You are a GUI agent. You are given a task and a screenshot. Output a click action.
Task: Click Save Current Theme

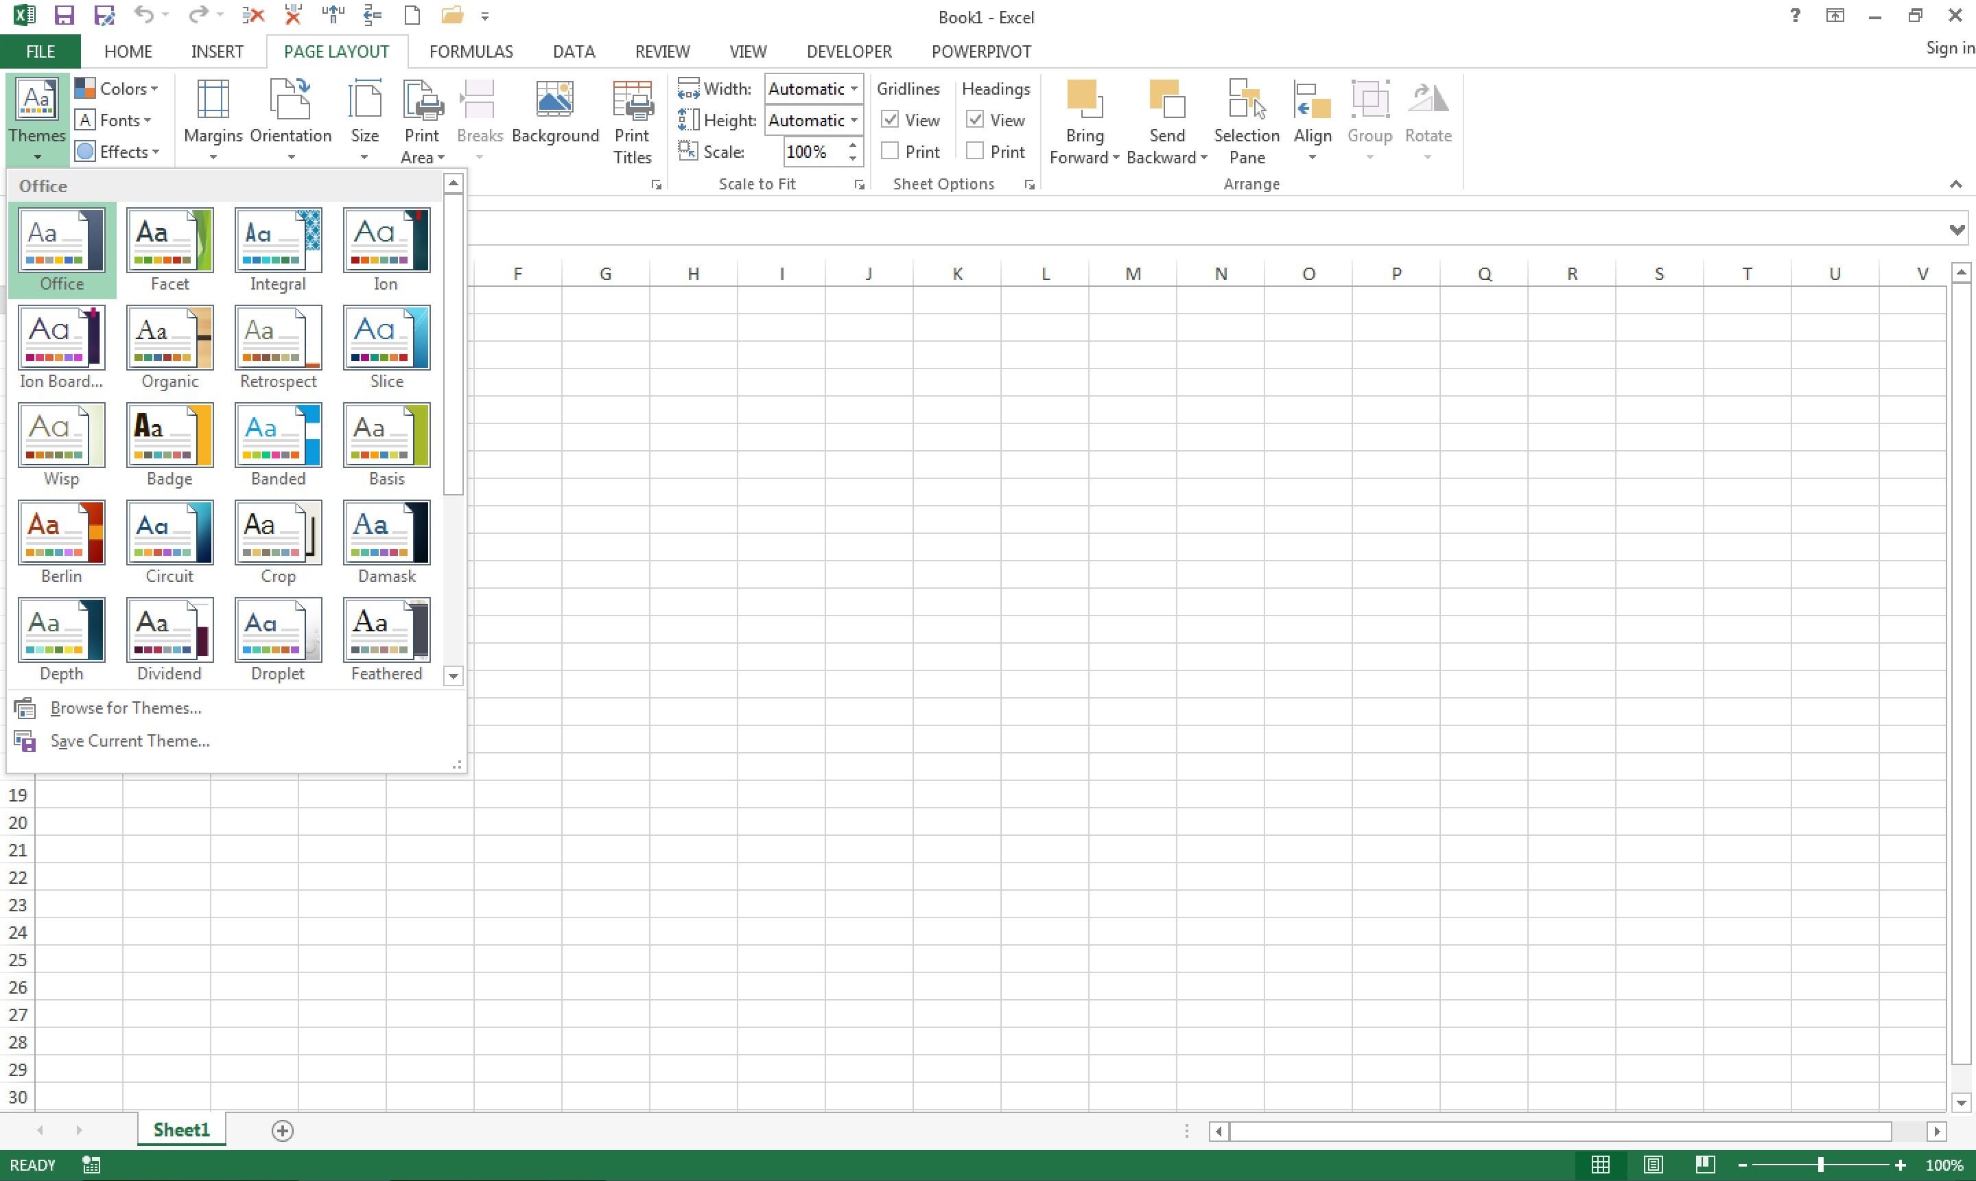[x=130, y=740]
